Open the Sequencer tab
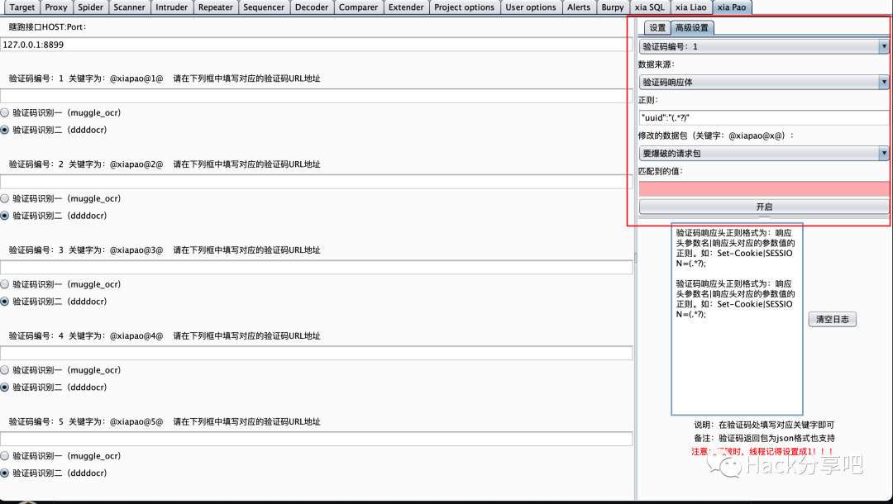The width and height of the screenshot is (893, 504). pyautogui.click(x=264, y=7)
